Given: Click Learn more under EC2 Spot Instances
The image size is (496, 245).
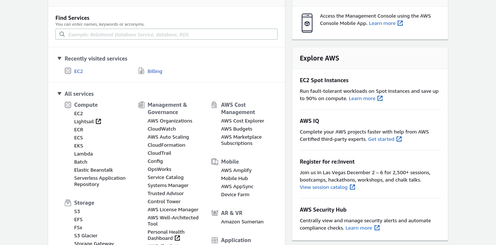Looking at the screenshot, I should point(362,99).
